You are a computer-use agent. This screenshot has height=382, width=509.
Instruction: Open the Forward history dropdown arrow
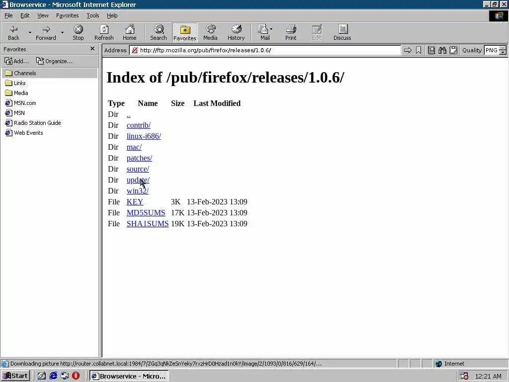pyautogui.click(x=62, y=32)
